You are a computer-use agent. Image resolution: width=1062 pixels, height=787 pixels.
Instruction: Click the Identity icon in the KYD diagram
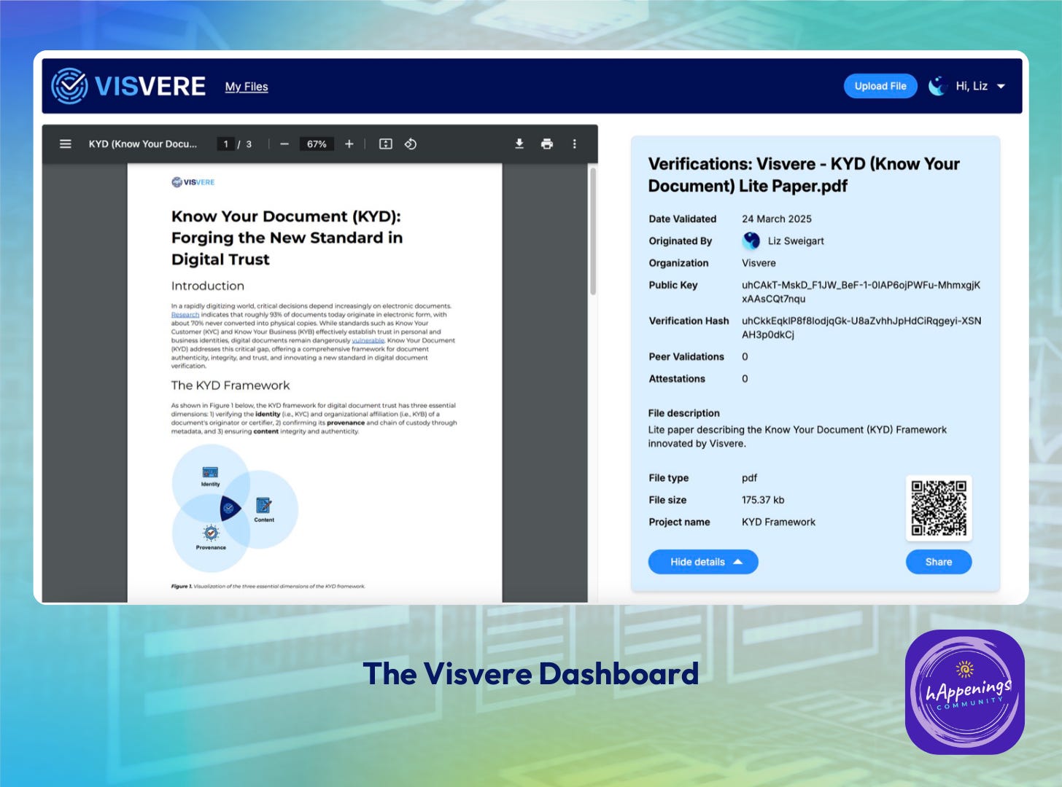click(x=210, y=473)
